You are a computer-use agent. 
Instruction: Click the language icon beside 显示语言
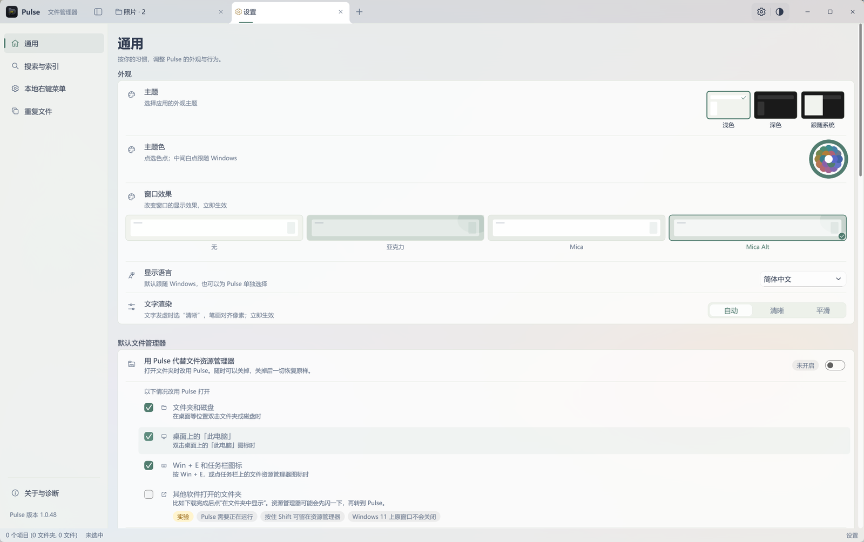131,275
